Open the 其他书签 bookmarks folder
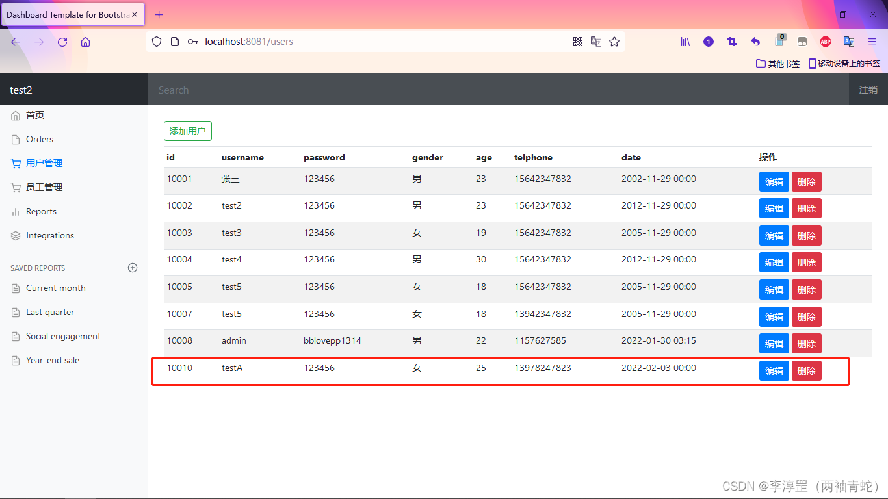Viewport: 888px width, 499px height. [x=777, y=64]
